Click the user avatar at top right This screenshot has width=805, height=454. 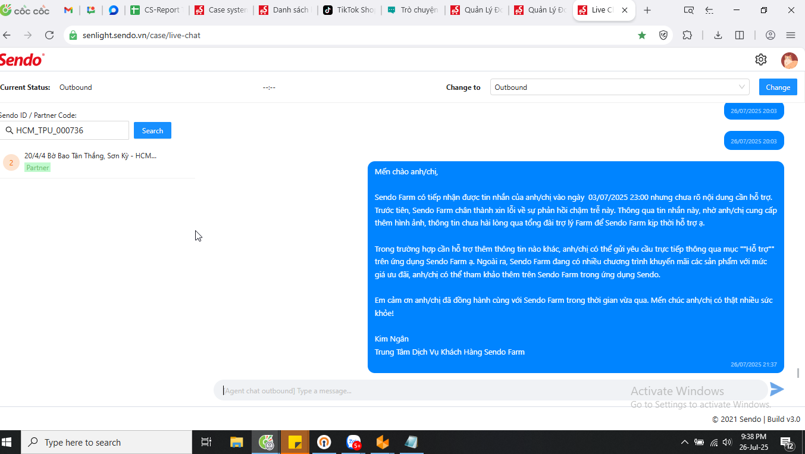click(789, 60)
